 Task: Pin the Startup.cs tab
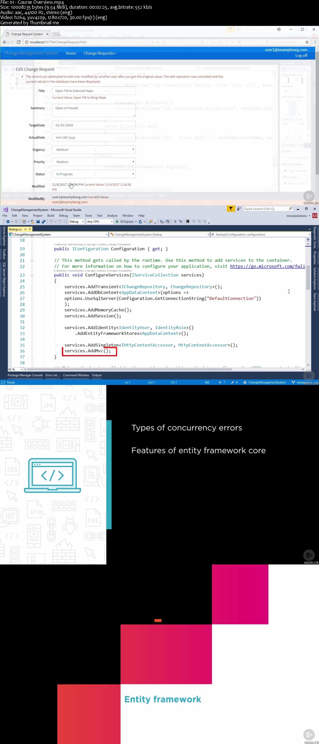pyautogui.click(x=26, y=229)
